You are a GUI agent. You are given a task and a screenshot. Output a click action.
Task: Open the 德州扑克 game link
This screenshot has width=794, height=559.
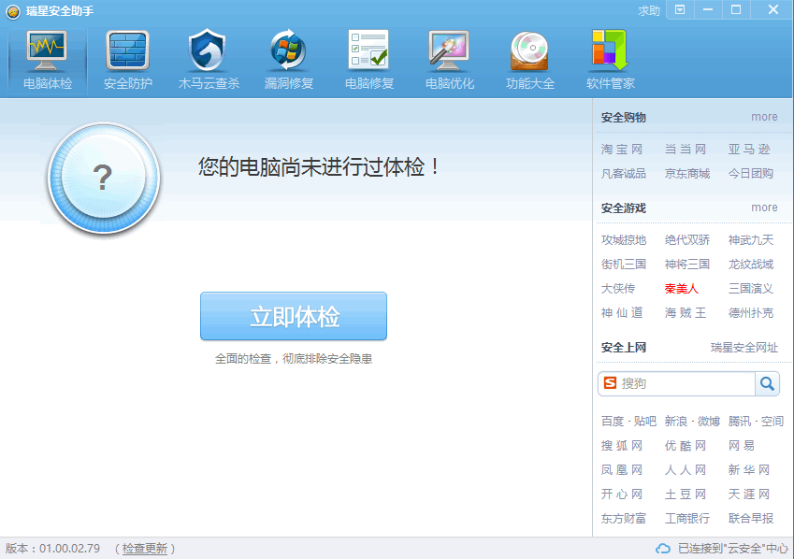[x=751, y=313]
